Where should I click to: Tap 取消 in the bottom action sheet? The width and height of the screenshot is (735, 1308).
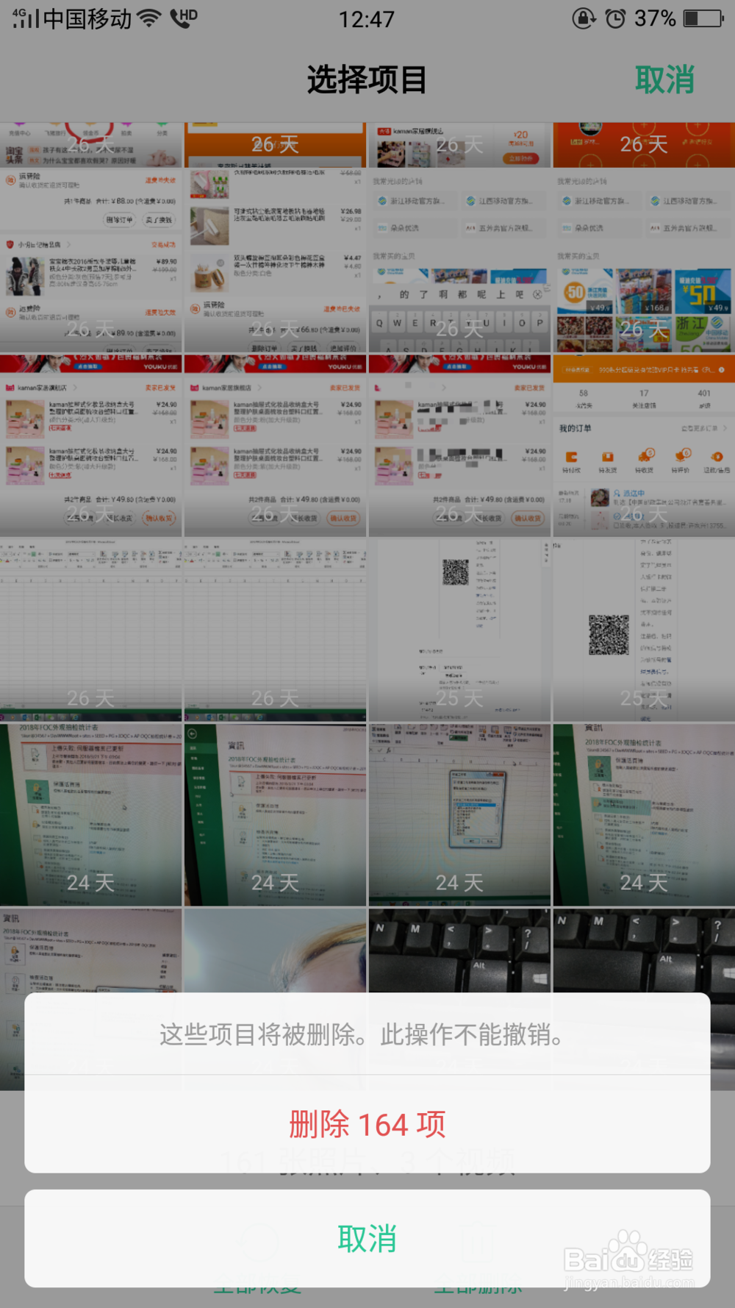pos(367,1239)
